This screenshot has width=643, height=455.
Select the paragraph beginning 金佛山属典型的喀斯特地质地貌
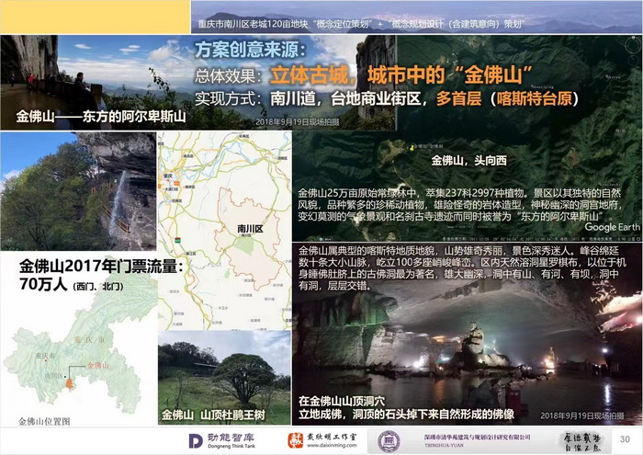pyautogui.click(x=462, y=267)
